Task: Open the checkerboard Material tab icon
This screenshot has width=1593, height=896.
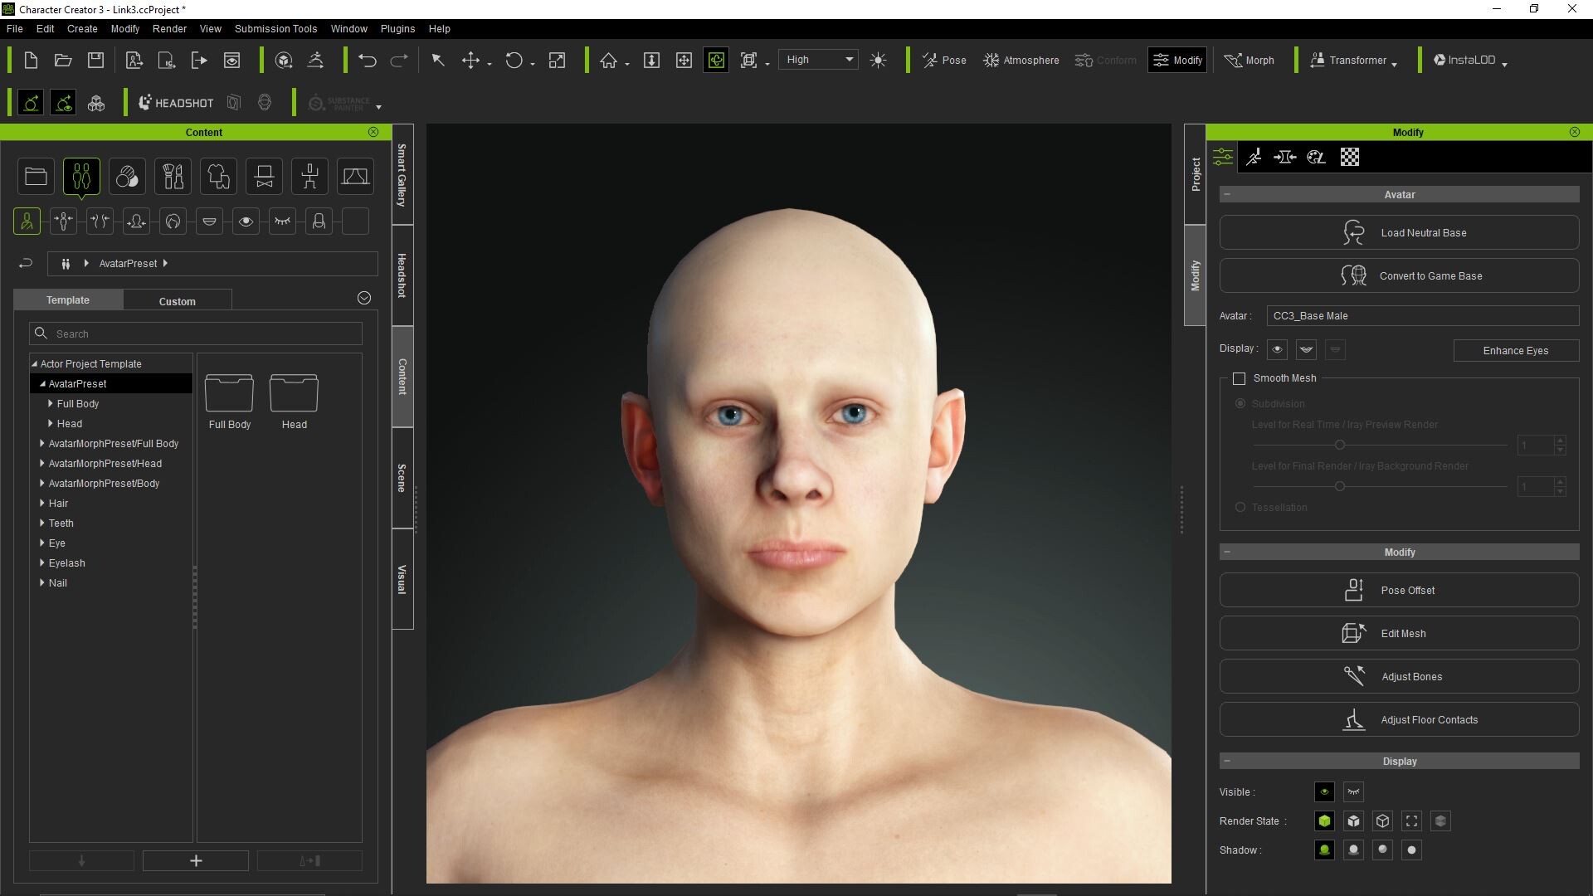Action: (x=1350, y=157)
